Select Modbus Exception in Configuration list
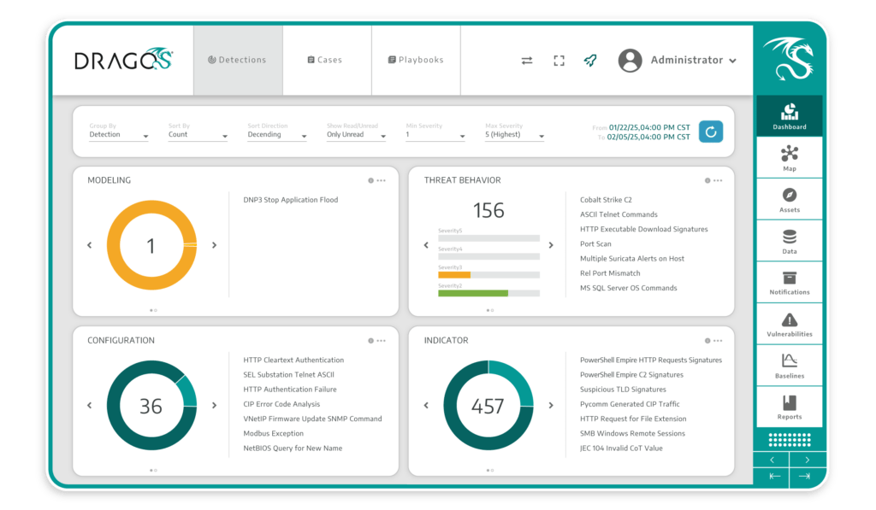Screen dimensions: 876x510 273,434
